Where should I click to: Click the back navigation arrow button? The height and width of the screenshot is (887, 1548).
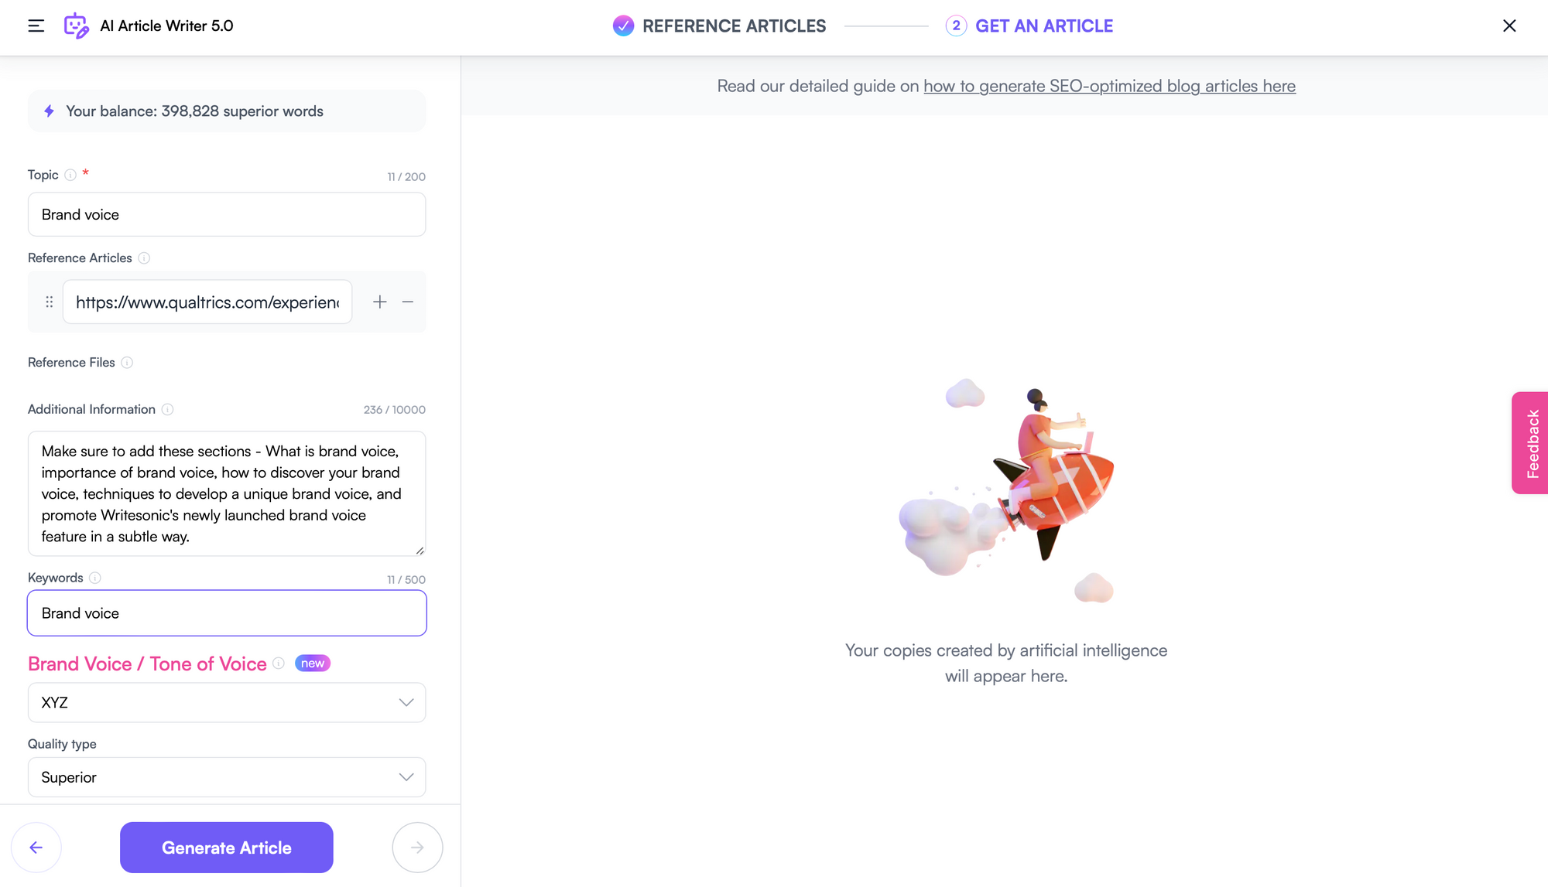click(35, 847)
